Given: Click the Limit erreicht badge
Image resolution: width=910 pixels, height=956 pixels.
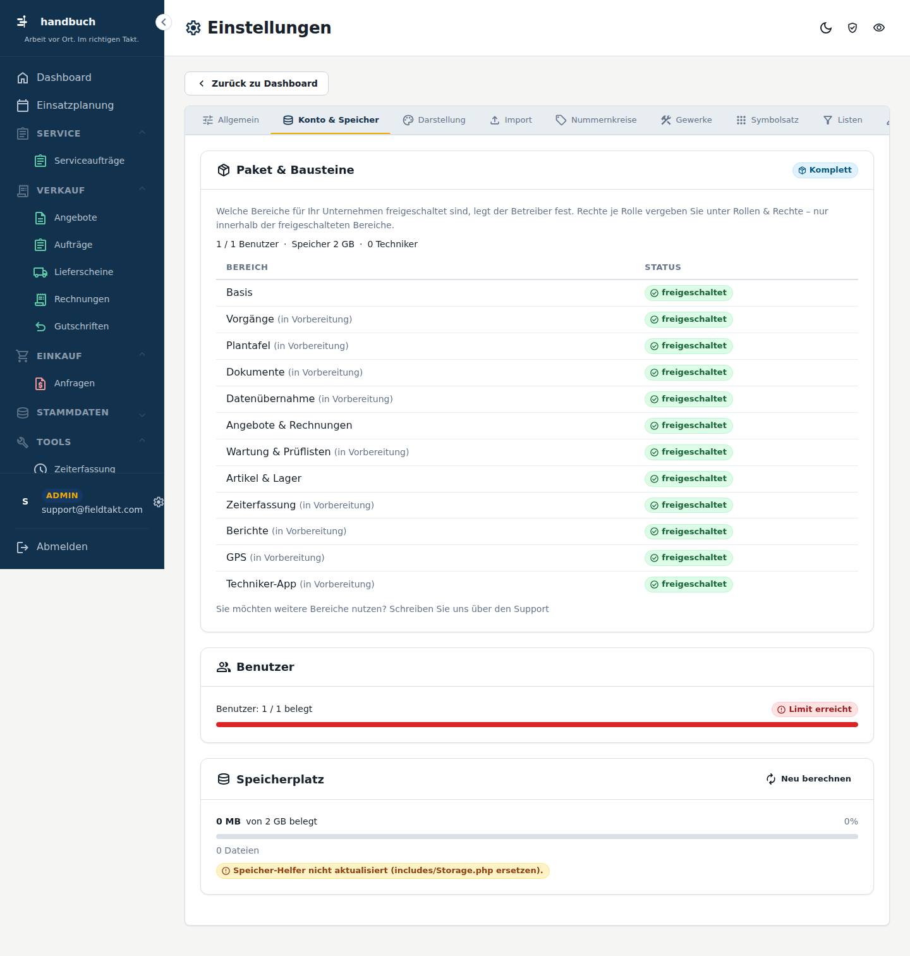Looking at the screenshot, I should [815, 709].
